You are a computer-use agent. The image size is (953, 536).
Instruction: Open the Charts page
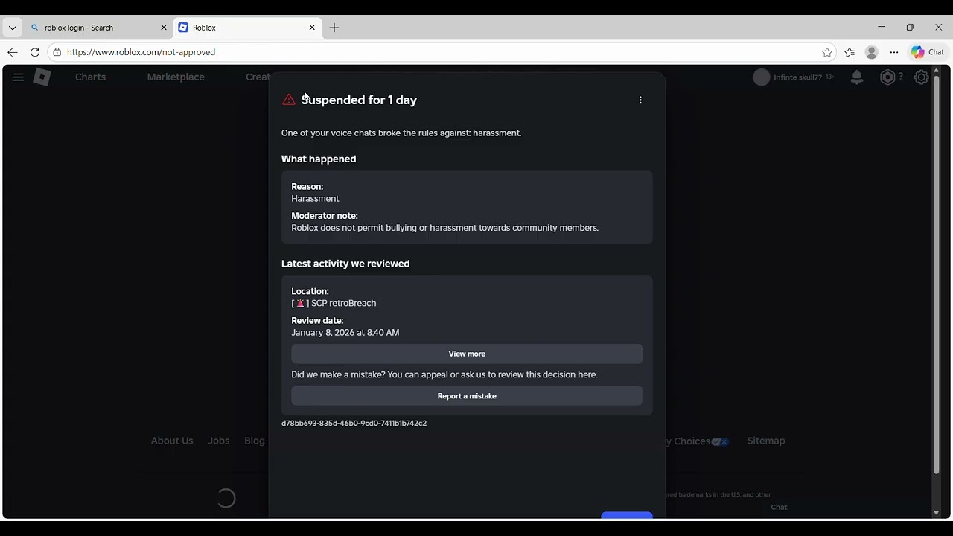pyautogui.click(x=90, y=77)
